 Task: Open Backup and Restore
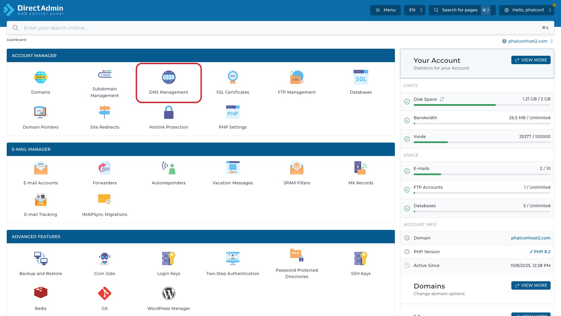pyautogui.click(x=41, y=264)
